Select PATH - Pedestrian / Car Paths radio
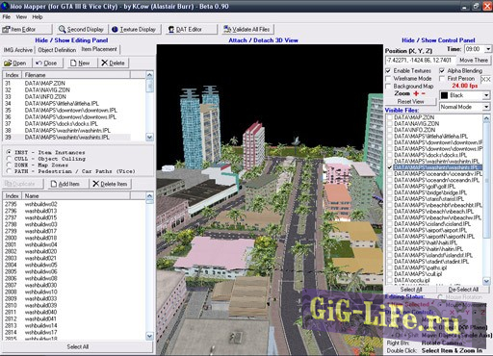The image size is (493, 356). coord(9,171)
